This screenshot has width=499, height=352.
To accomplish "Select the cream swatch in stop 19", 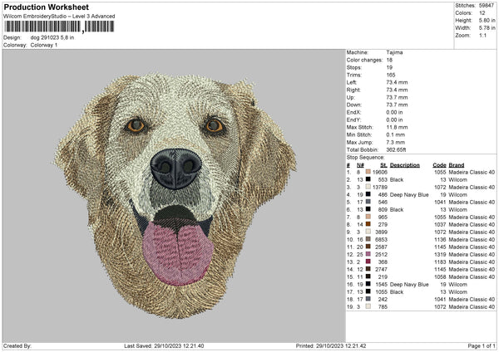I will coord(367,306).
